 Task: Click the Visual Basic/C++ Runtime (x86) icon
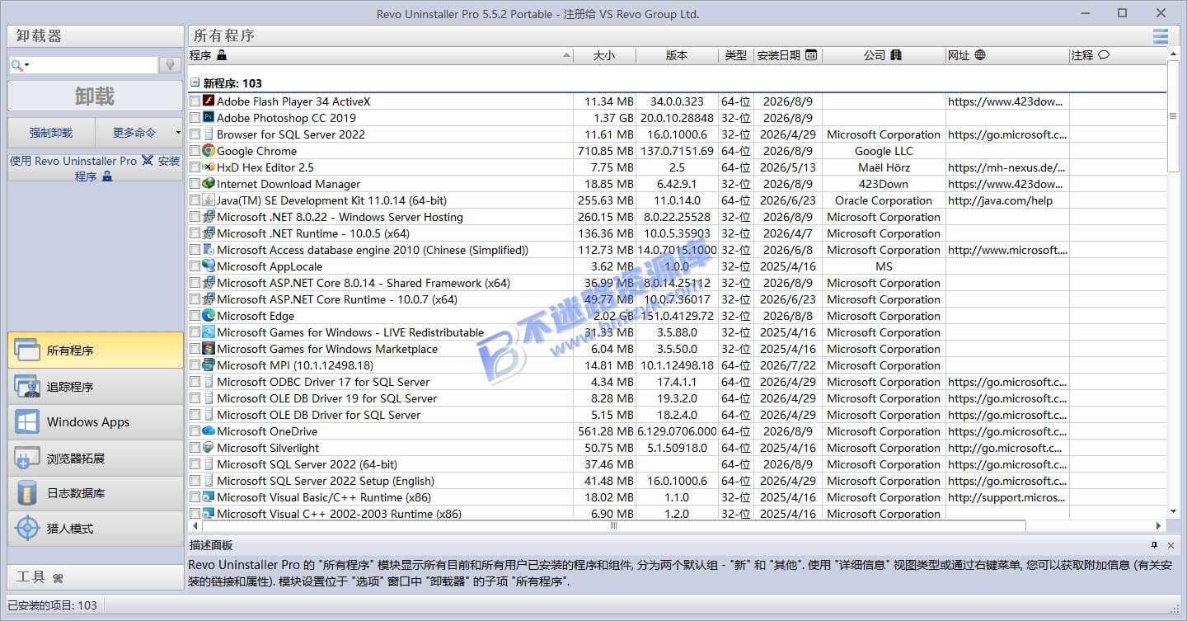pos(209,497)
